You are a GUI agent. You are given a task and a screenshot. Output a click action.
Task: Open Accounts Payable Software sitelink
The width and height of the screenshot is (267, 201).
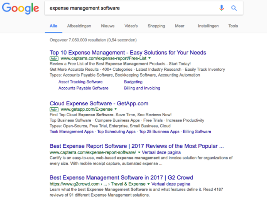[x=83, y=88]
